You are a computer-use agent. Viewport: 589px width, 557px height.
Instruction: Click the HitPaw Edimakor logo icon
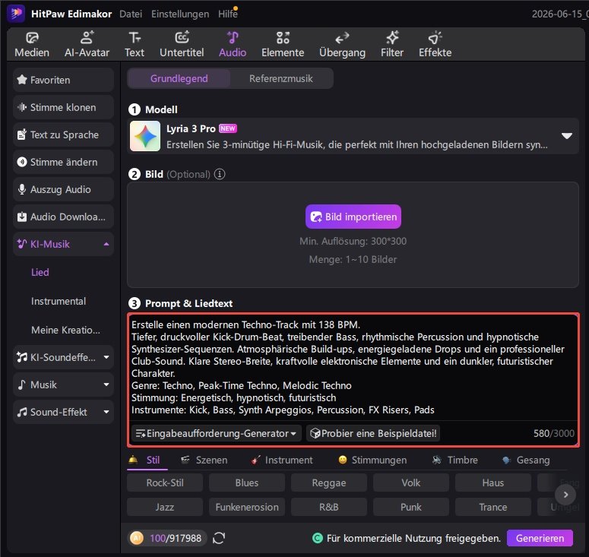[x=16, y=14]
